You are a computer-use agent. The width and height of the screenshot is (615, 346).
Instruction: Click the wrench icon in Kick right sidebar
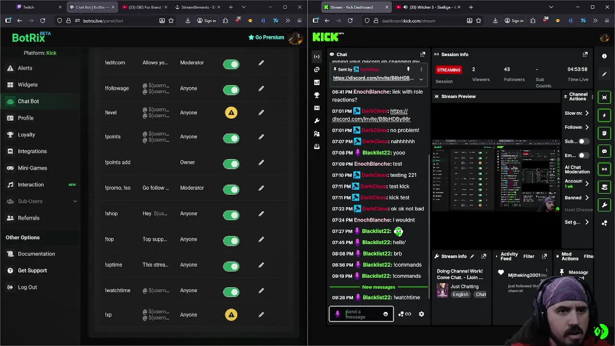(604, 205)
